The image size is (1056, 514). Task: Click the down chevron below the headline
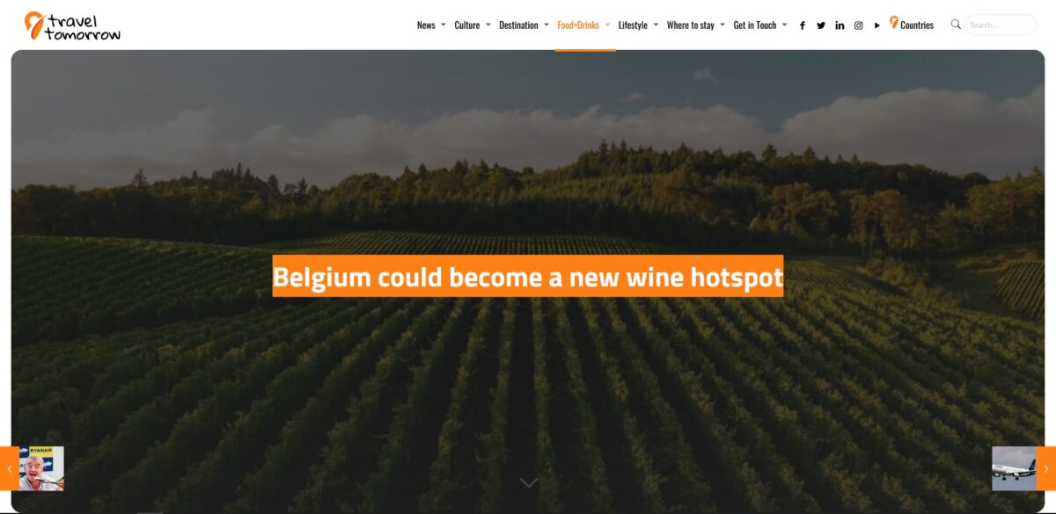pyautogui.click(x=528, y=482)
